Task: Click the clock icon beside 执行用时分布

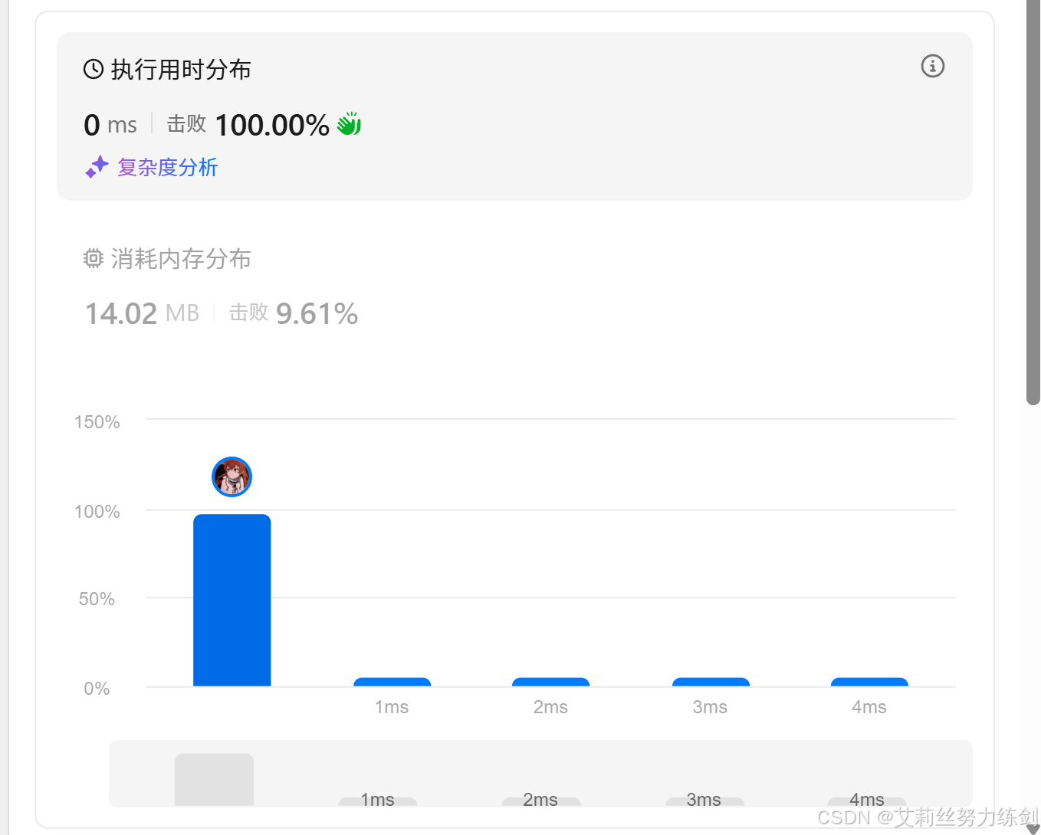Action: (94, 70)
